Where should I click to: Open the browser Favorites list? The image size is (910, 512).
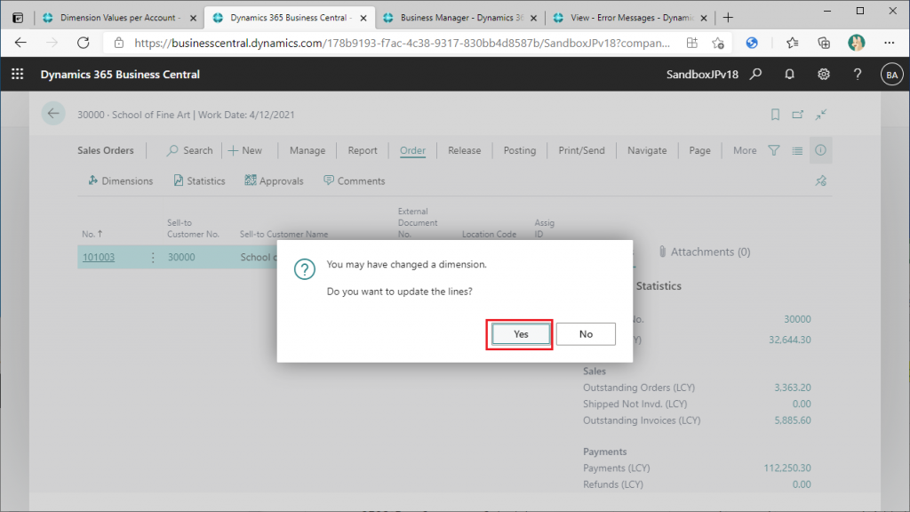[x=792, y=43]
